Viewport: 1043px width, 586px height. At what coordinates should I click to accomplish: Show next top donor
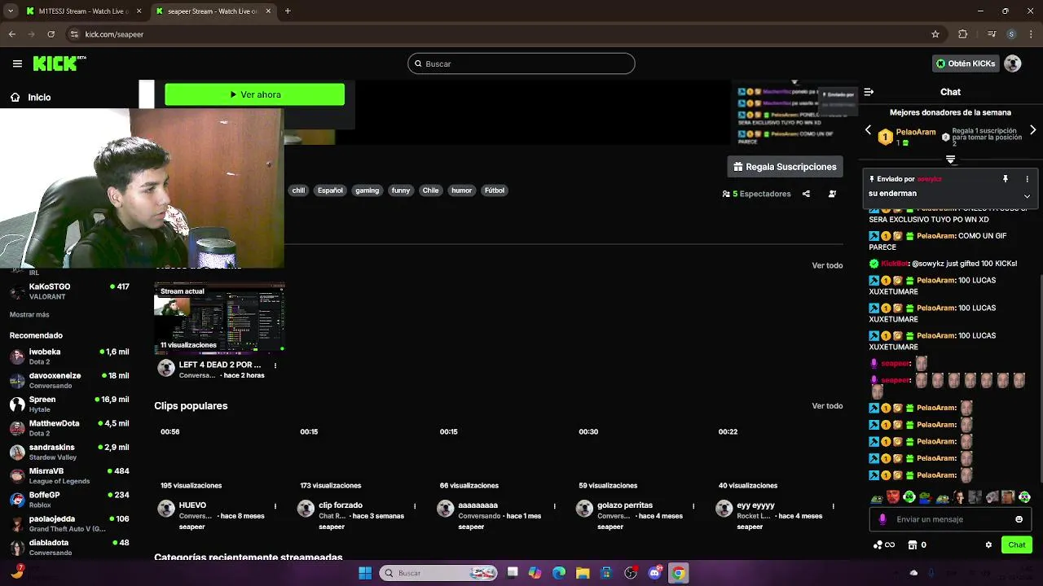click(1033, 130)
